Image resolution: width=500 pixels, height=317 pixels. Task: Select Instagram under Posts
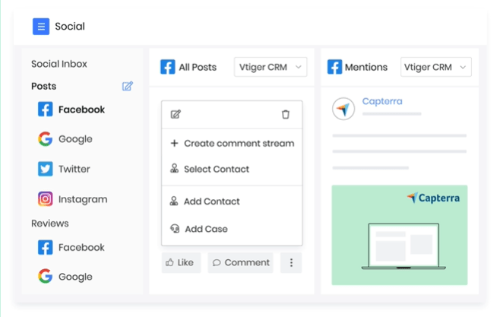pyautogui.click(x=73, y=199)
